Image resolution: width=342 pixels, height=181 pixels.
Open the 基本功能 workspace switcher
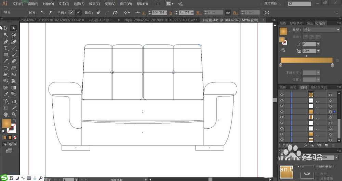coord(274,3)
